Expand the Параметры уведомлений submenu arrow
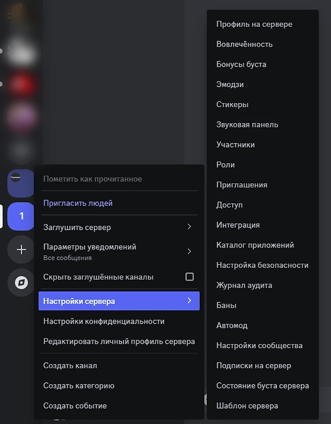Viewport: 331px width, 424px height. (189, 251)
